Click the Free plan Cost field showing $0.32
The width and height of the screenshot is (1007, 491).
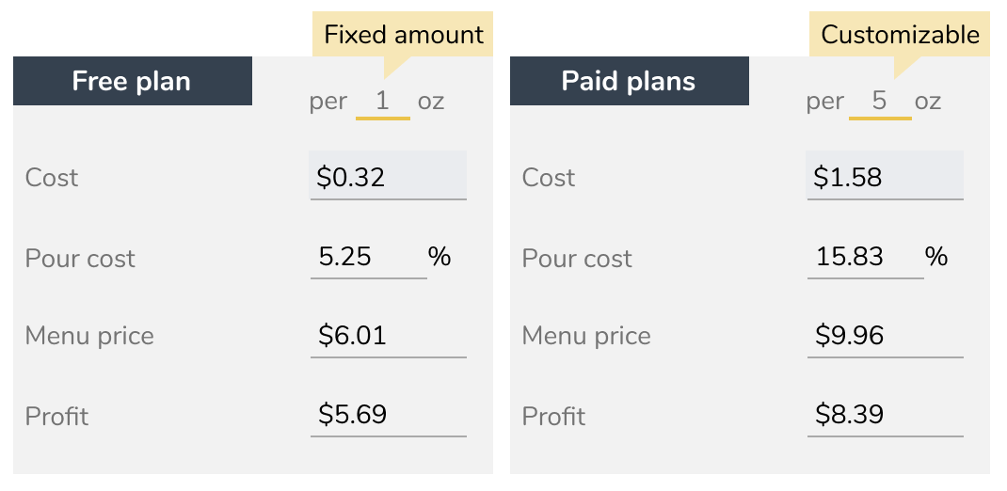coord(389,176)
